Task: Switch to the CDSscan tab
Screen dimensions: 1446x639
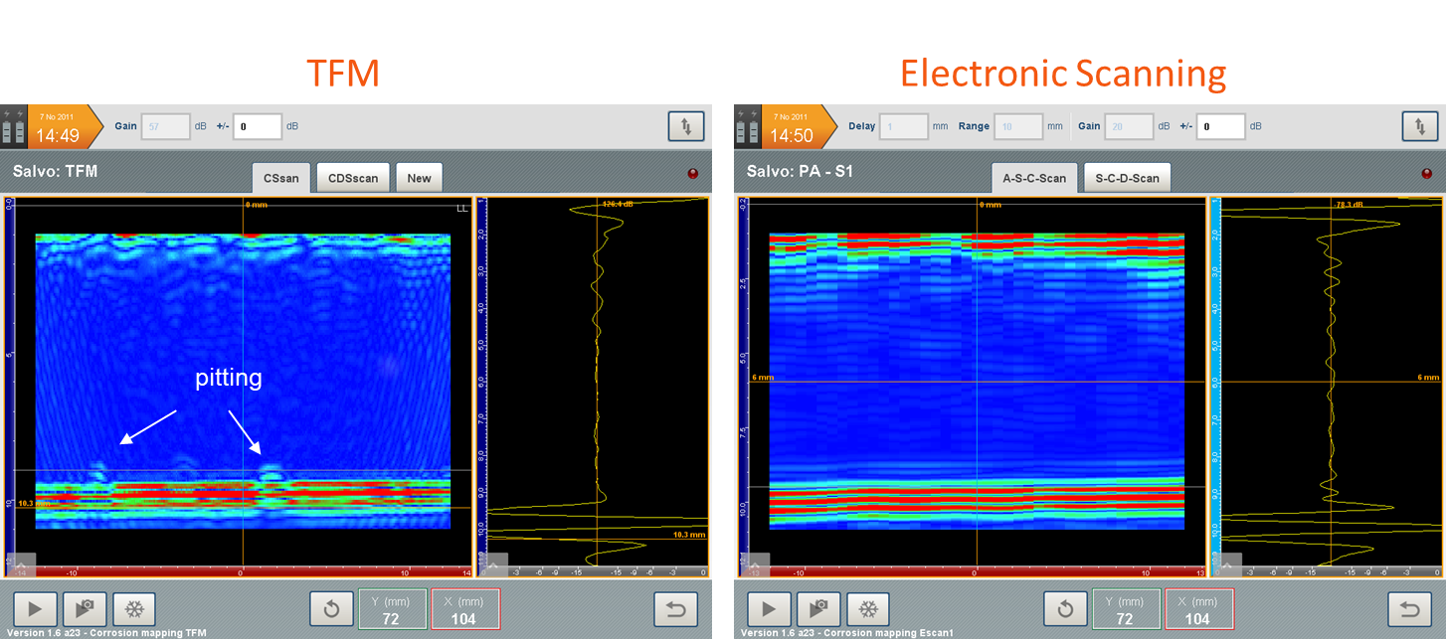Action: pyautogui.click(x=353, y=178)
